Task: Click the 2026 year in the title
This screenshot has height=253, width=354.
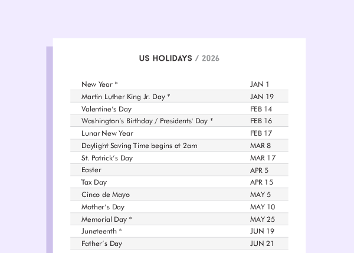Action: tap(211, 58)
